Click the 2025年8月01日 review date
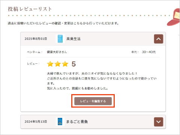Image resolution: width=180 pixels, height=135 pixels. tap(36, 39)
